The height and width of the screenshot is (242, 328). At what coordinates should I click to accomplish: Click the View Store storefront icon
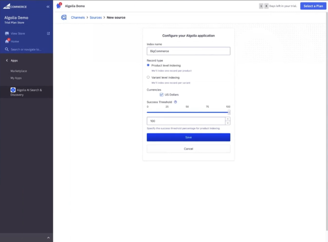click(7, 34)
